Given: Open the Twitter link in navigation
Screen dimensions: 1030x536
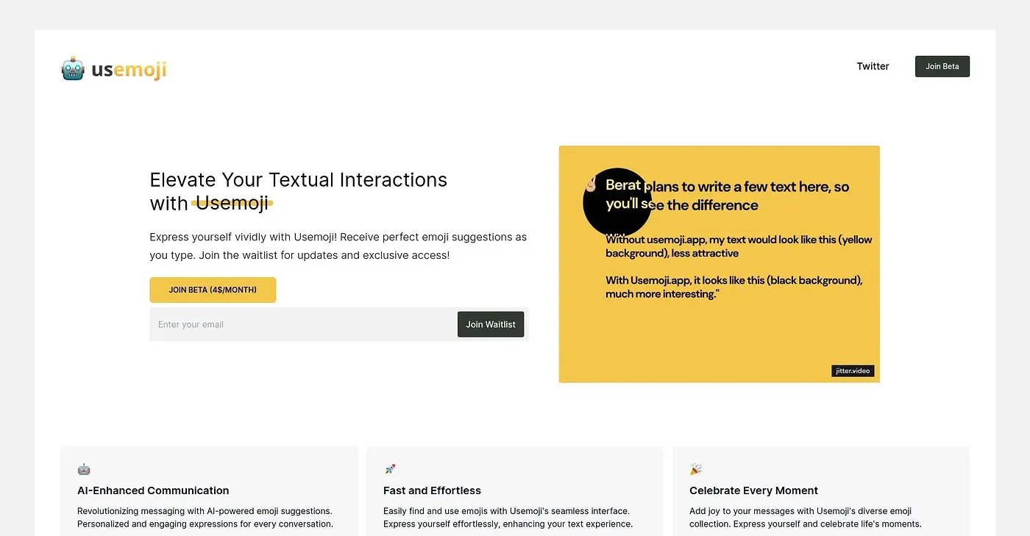Looking at the screenshot, I should pyautogui.click(x=873, y=66).
